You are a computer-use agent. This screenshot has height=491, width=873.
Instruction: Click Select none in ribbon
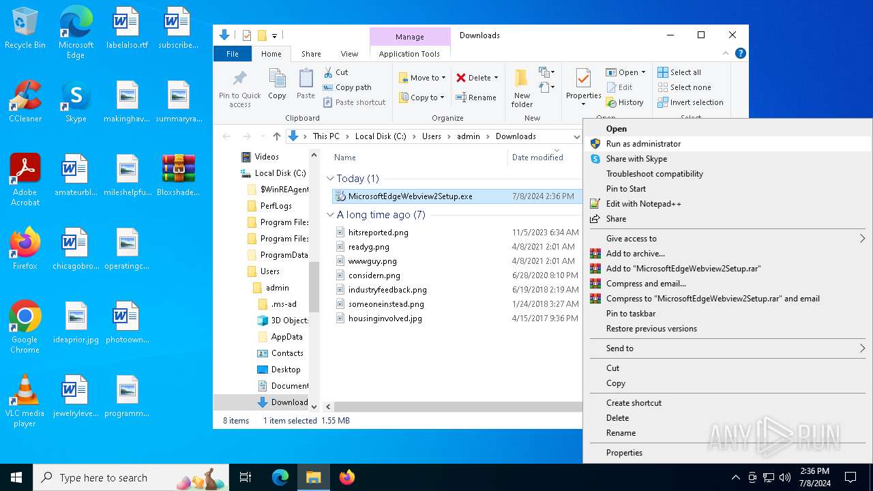684,87
